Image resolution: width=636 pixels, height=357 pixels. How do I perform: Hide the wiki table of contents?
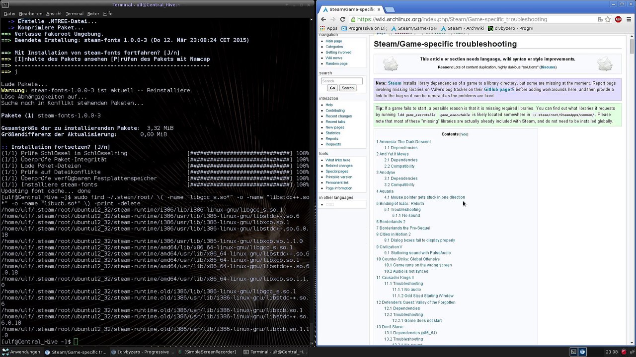(464, 134)
